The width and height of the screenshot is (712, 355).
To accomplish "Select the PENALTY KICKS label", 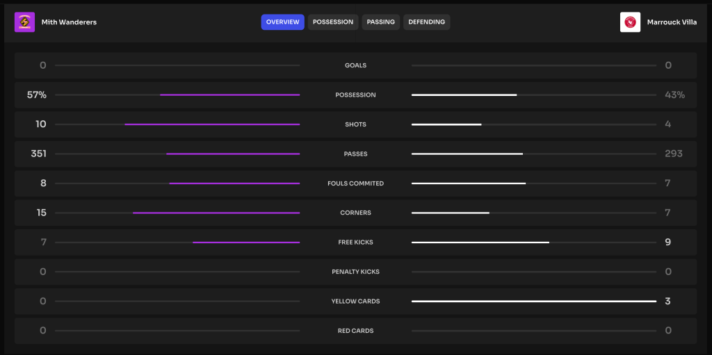I will (355, 272).
